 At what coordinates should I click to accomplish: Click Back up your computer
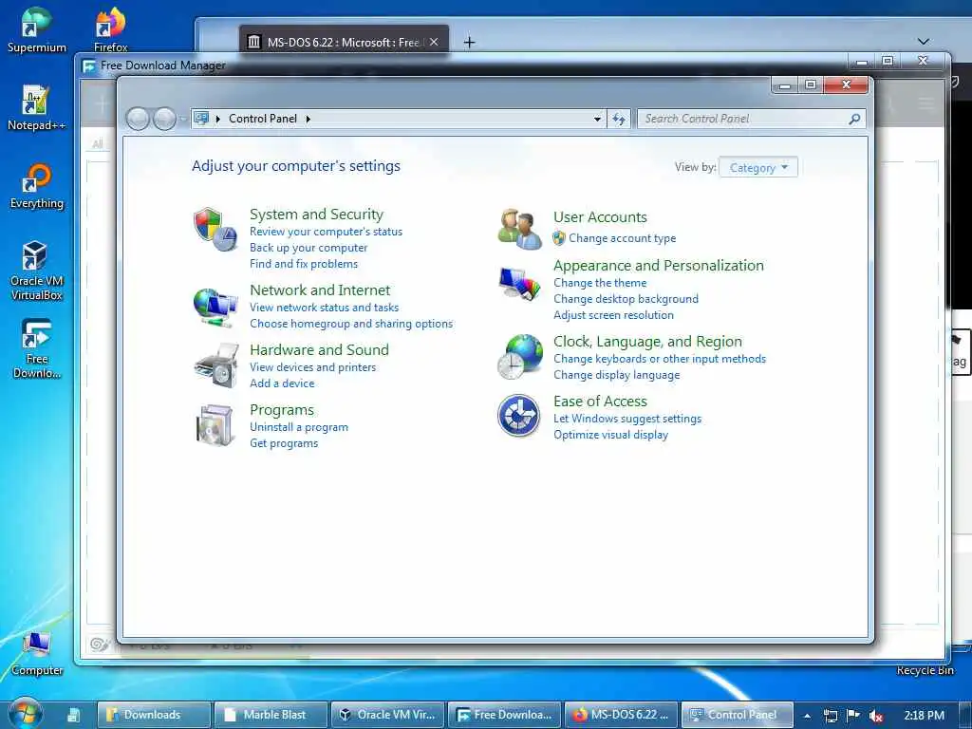pyautogui.click(x=308, y=248)
